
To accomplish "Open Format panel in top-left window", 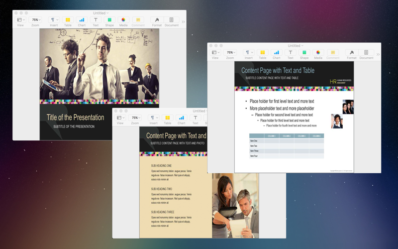I will point(157,20).
